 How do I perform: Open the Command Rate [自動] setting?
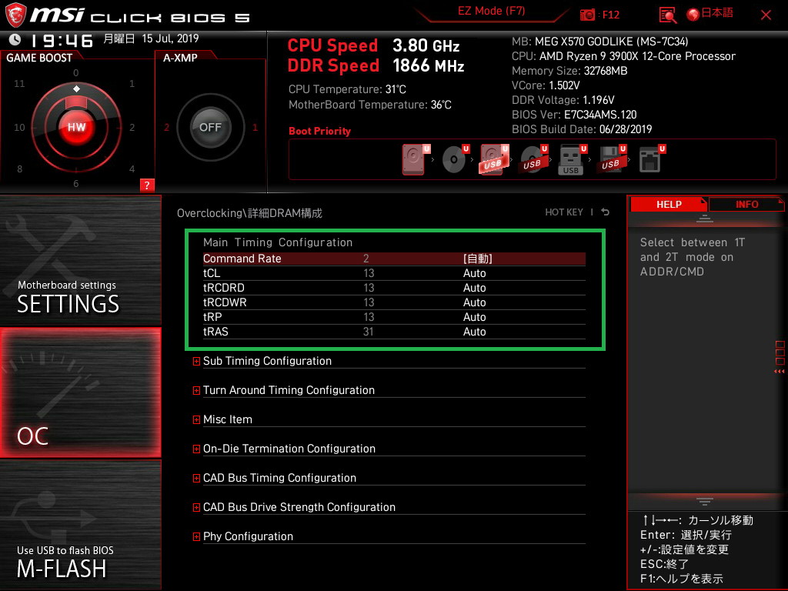[477, 259]
